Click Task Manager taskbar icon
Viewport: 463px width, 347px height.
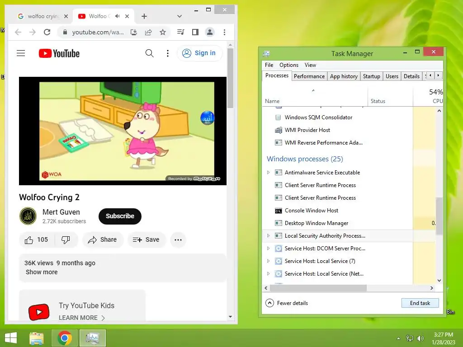(x=92, y=338)
